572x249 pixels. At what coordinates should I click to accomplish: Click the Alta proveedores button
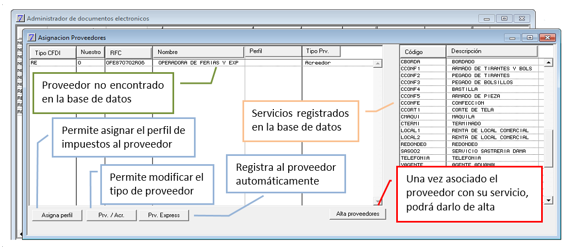pyautogui.click(x=358, y=214)
